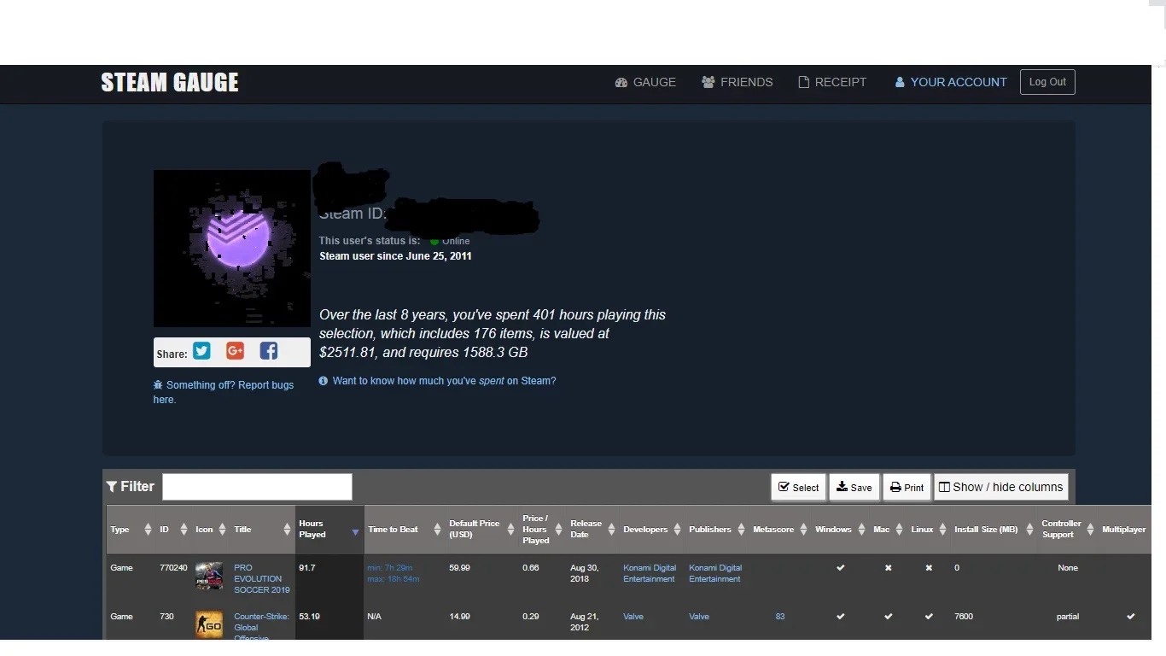This screenshot has height=656, width=1166.
Task: Sort table by ID column
Action: click(173, 530)
